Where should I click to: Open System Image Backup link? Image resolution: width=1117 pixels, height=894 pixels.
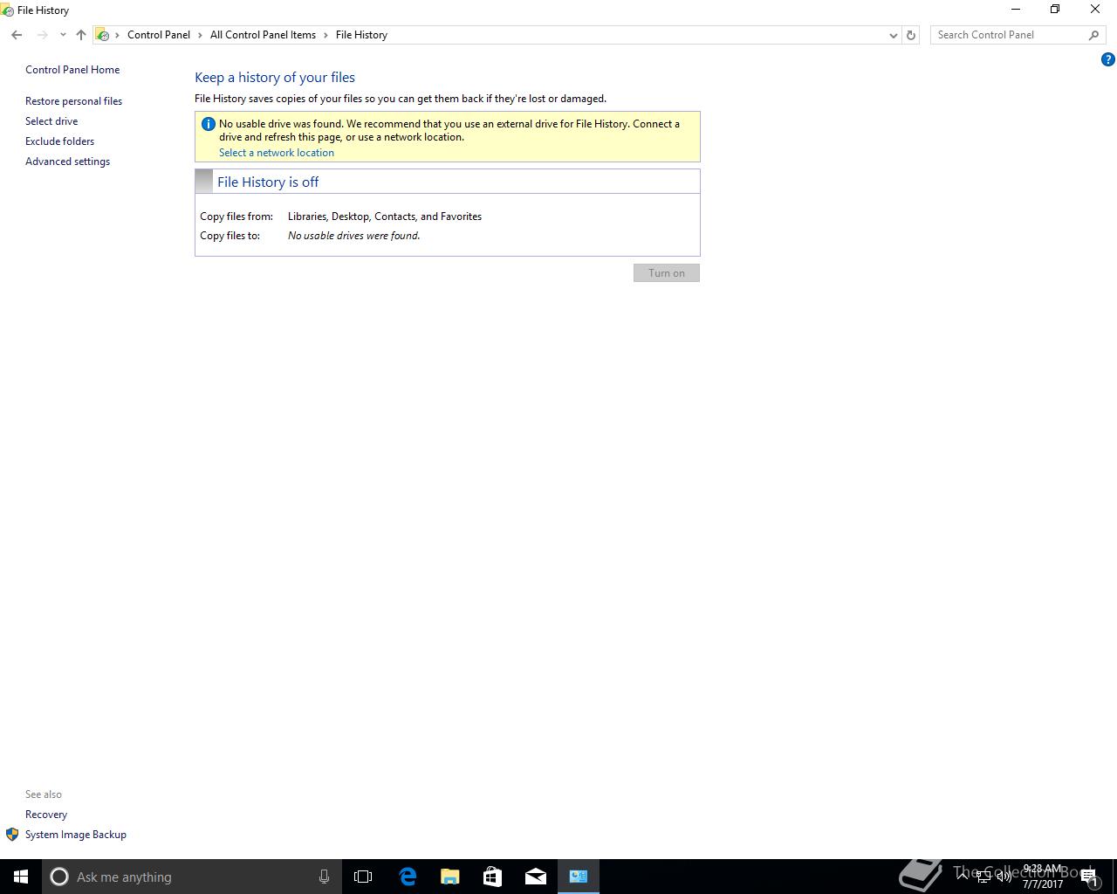(x=76, y=835)
